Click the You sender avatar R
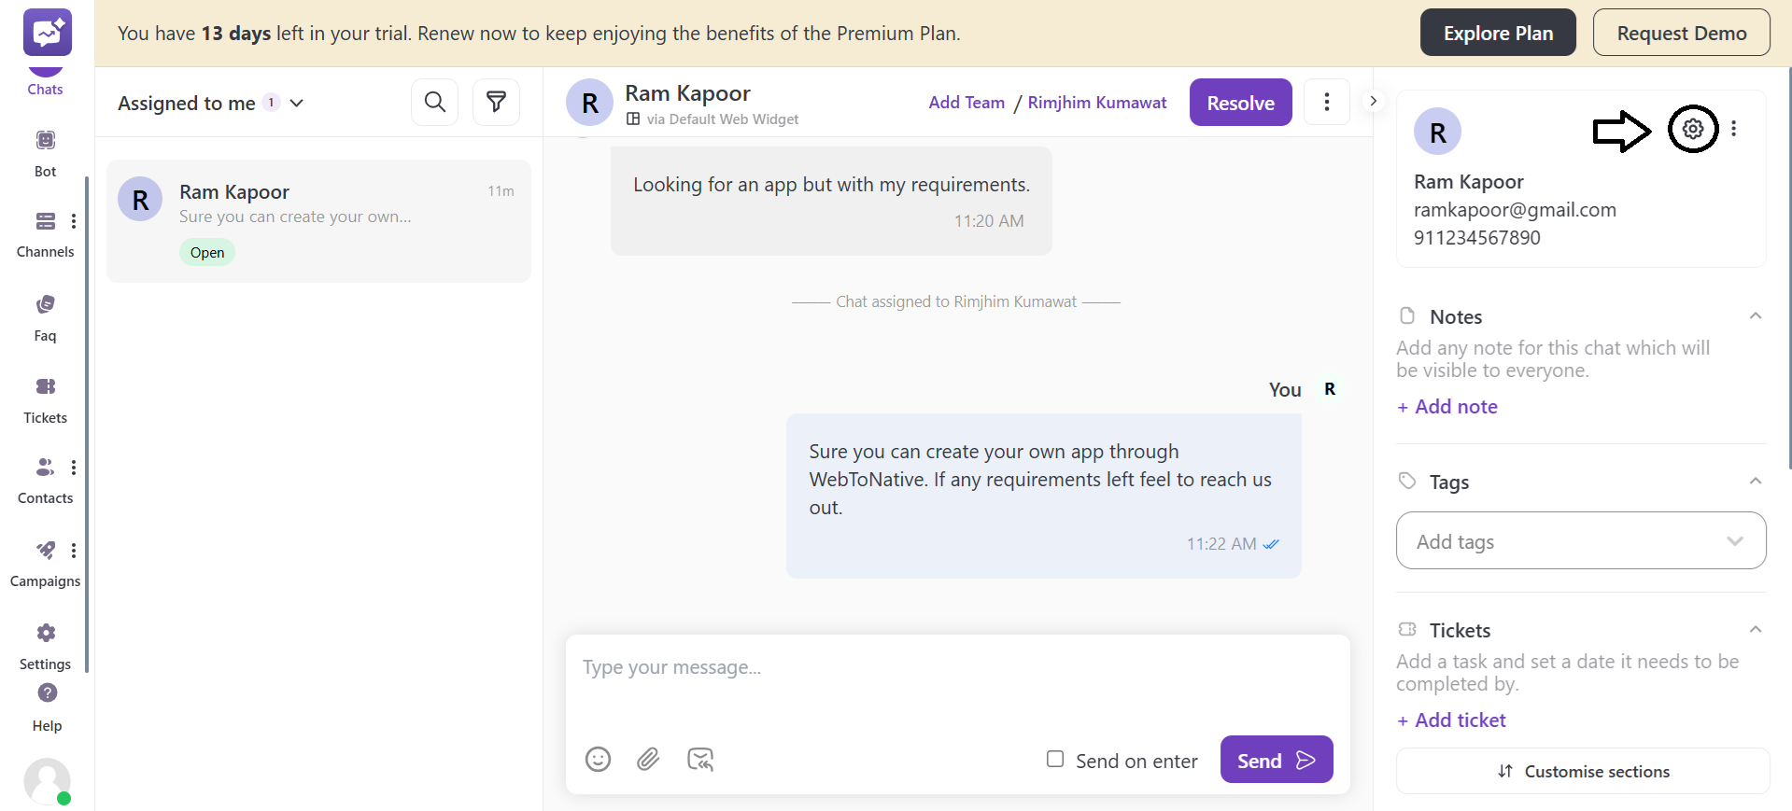Viewport: 1792px width, 811px height. tap(1330, 389)
